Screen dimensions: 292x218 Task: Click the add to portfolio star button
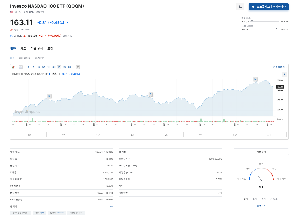(x=268, y=7)
